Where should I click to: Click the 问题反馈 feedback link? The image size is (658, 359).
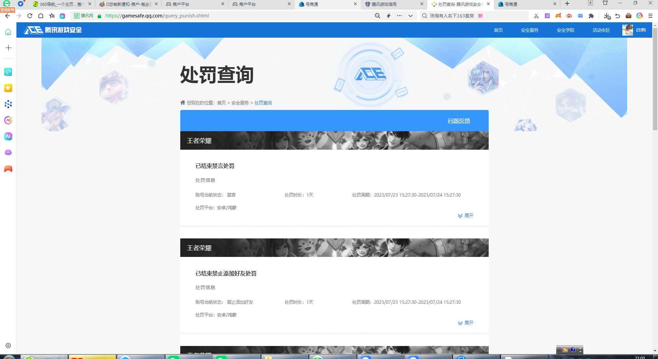[459, 121]
